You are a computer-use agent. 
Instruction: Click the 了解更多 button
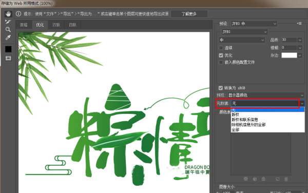[189, 14]
